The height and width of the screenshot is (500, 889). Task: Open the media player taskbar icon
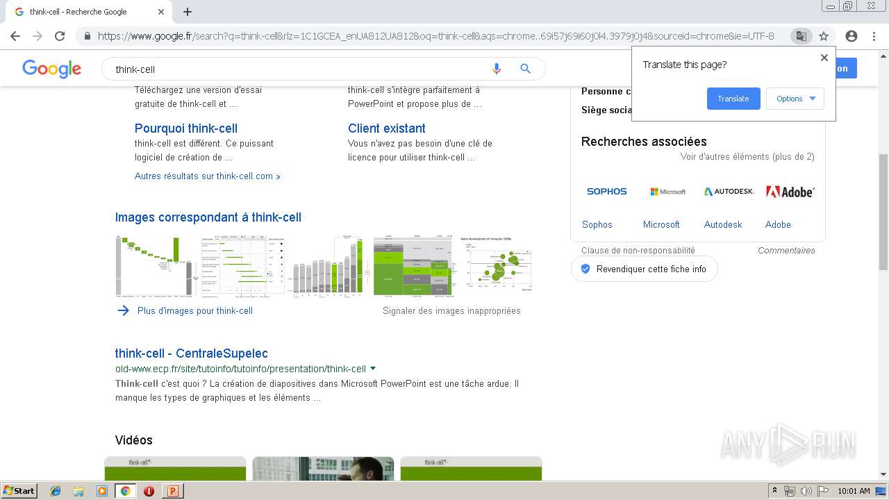coord(102,491)
